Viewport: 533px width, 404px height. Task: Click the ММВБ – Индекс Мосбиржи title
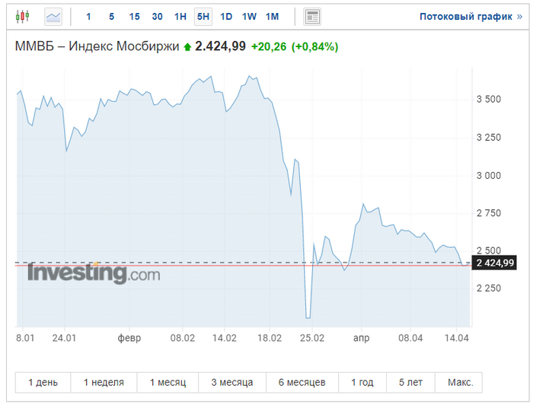(x=97, y=46)
